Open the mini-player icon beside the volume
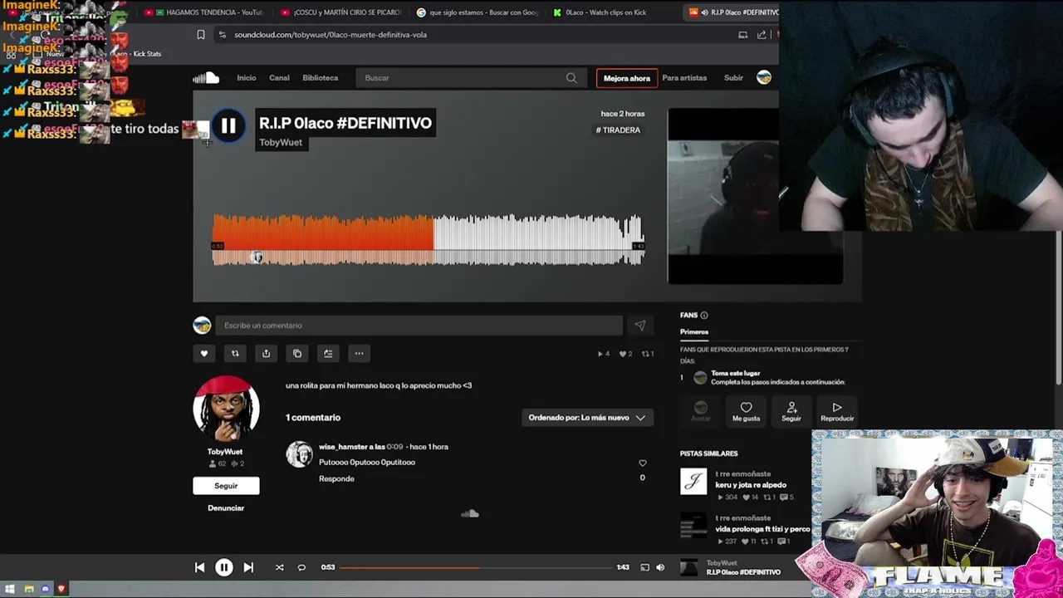This screenshot has height=598, width=1063. pyautogui.click(x=644, y=567)
